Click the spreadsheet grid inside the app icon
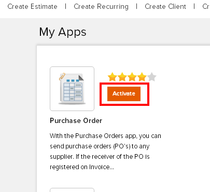 click(x=73, y=92)
